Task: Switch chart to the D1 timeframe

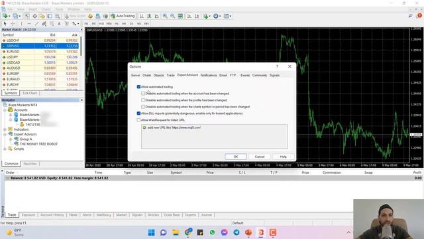Action: coord(131,24)
